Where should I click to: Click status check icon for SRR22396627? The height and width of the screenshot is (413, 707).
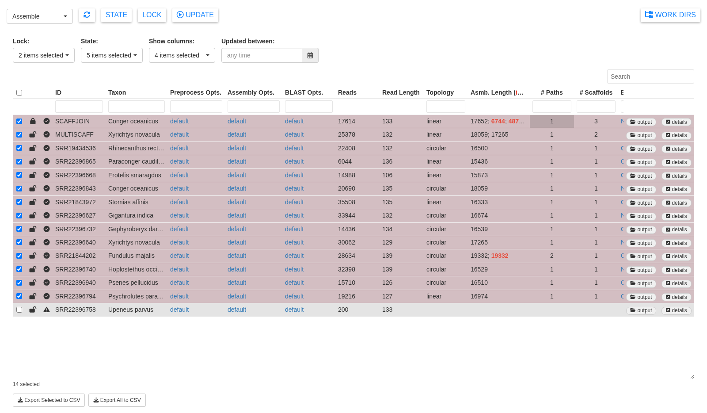click(x=46, y=215)
